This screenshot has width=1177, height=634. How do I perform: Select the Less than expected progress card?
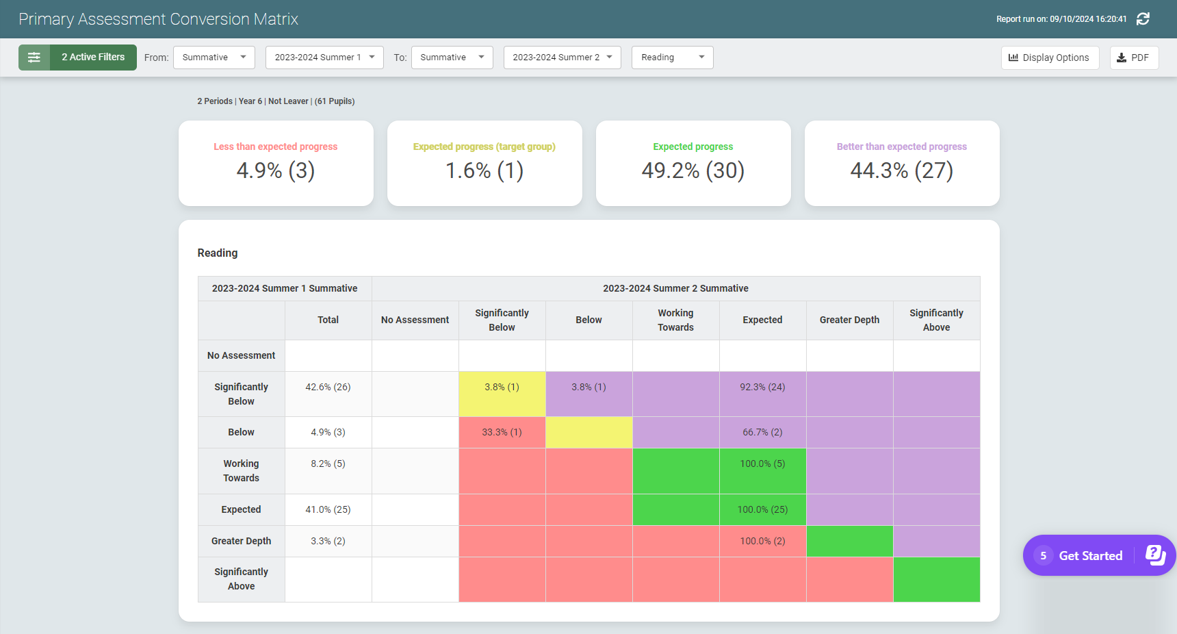point(276,163)
